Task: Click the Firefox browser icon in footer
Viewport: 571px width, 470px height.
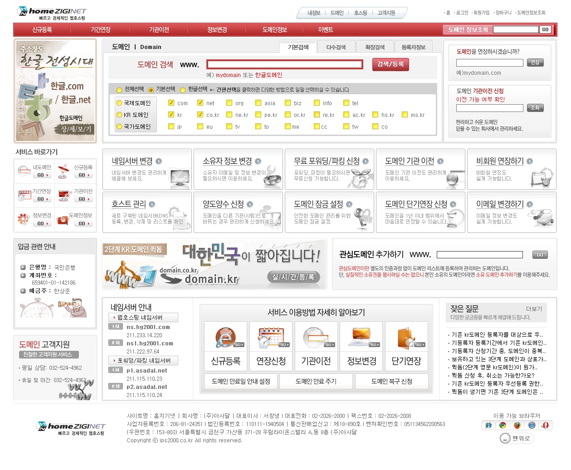Action: [x=517, y=425]
